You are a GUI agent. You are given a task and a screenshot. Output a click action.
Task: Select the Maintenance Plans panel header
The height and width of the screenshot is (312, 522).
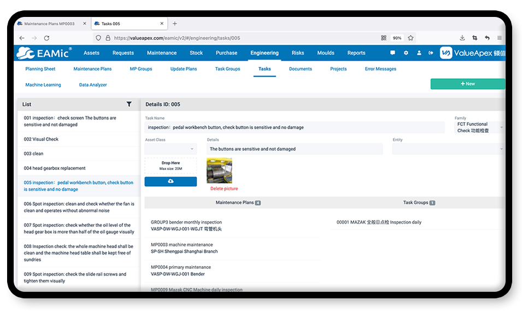(x=238, y=203)
